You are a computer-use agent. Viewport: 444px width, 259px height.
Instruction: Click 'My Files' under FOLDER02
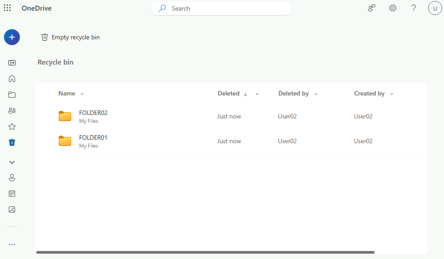tap(89, 121)
